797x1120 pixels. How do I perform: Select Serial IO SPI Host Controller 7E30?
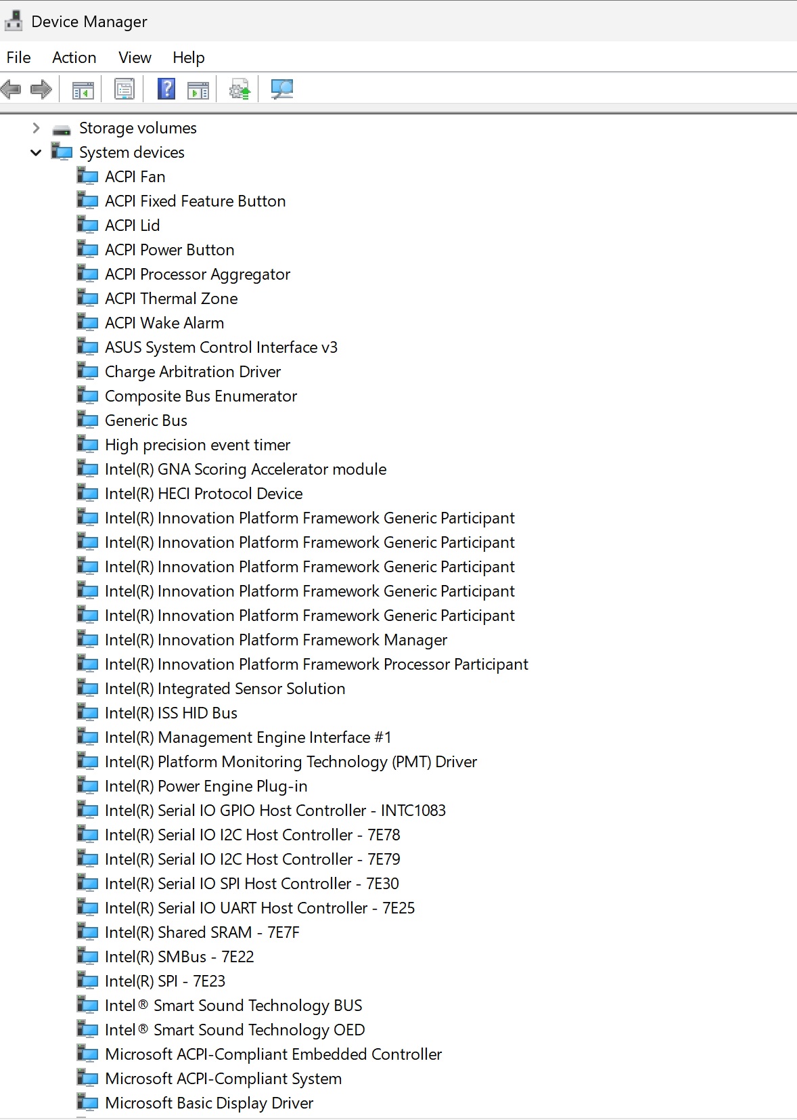click(x=252, y=884)
